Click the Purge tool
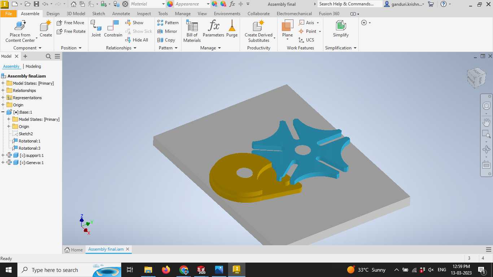 (232, 28)
